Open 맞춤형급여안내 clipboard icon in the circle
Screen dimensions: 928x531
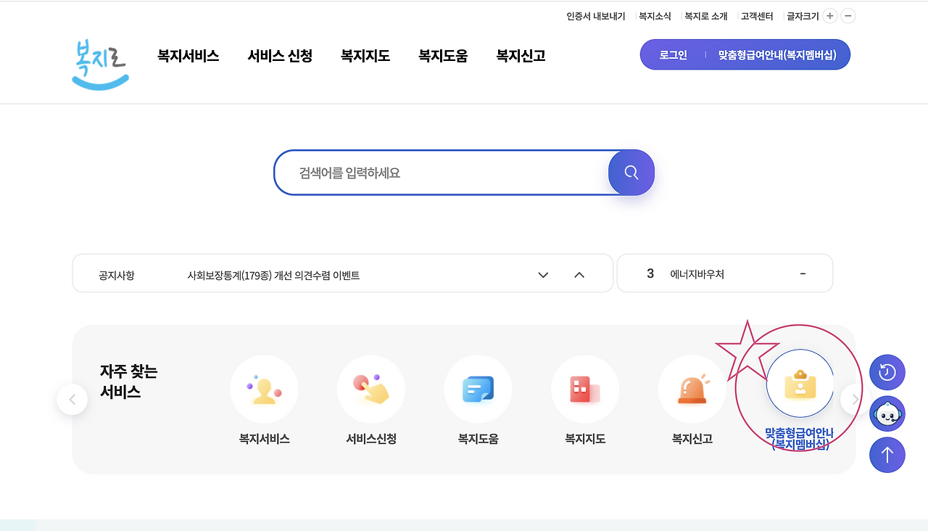pos(800,384)
